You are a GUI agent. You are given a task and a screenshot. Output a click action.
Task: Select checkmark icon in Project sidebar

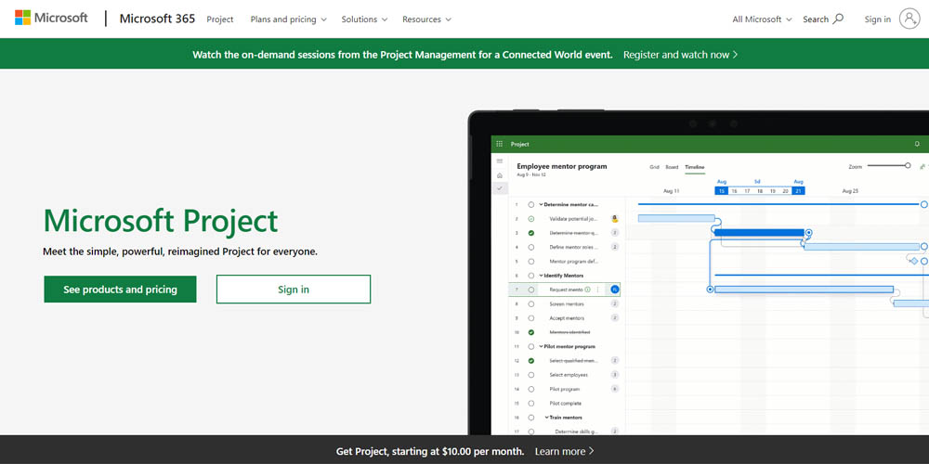[x=500, y=188]
